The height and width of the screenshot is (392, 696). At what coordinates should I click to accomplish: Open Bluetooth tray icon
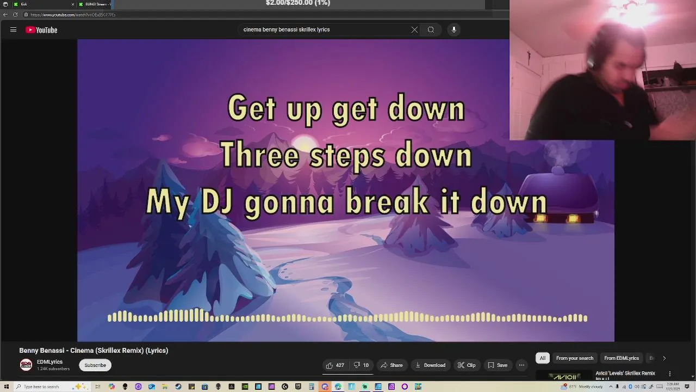630,387
